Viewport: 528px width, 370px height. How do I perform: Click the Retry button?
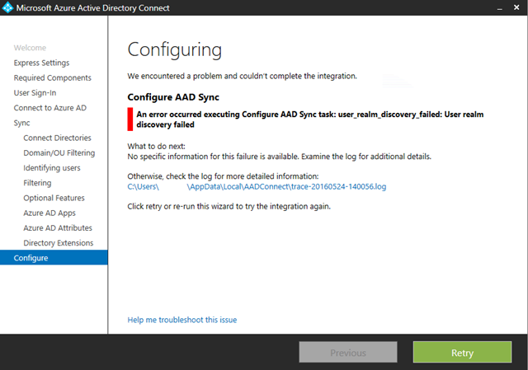pyautogui.click(x=462, y=353)
